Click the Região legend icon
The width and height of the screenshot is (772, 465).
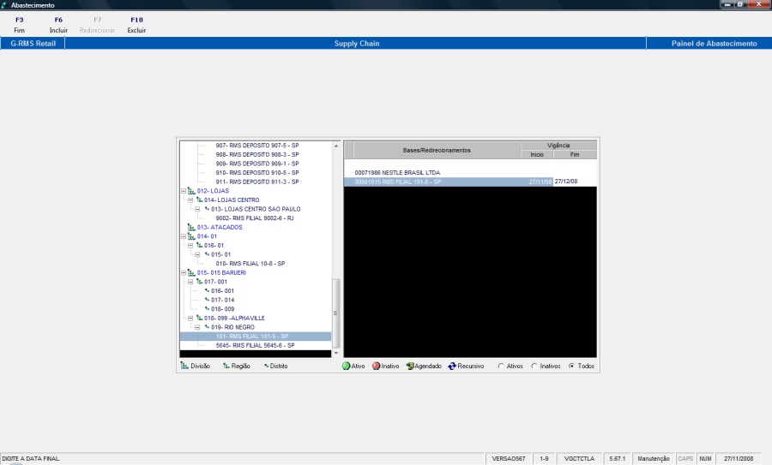point(226,366)
